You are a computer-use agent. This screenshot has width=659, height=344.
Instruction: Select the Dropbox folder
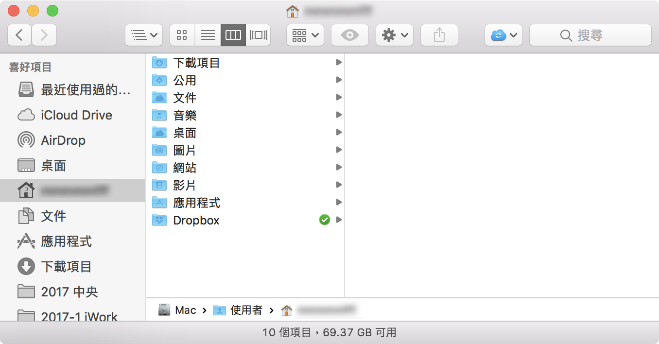click(x=196, y=220)
